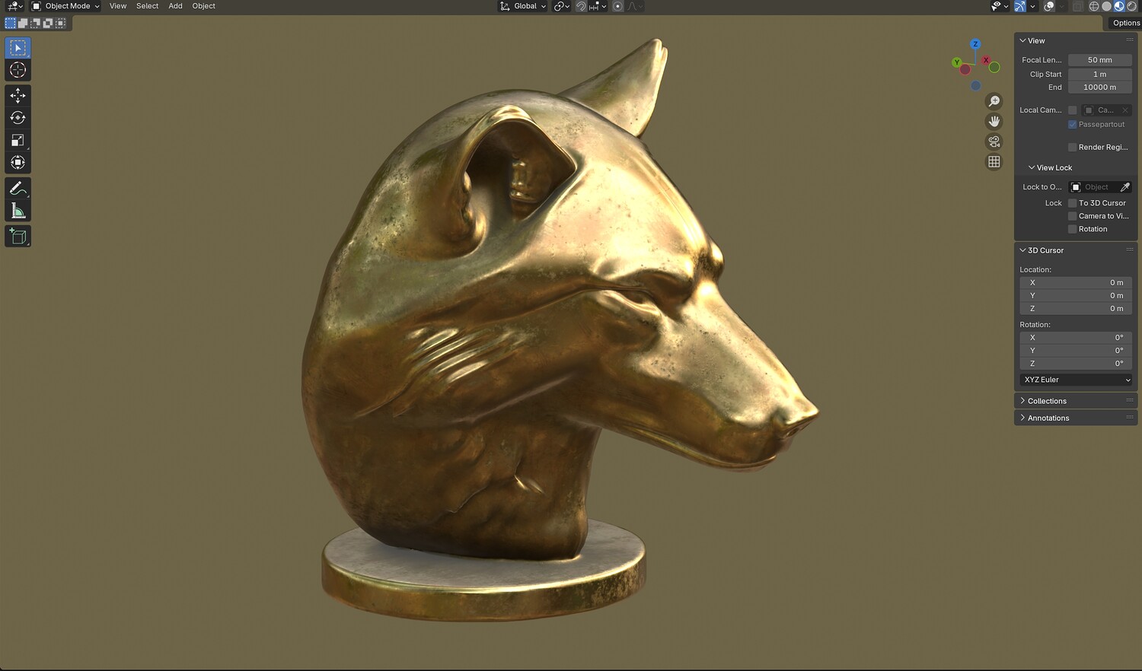
Task: Switch to wireframe viewport shading
Action: 1094,6
